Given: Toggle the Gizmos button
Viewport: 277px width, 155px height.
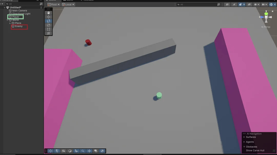Looking at the screenshot, I should [x=271, y=4].
